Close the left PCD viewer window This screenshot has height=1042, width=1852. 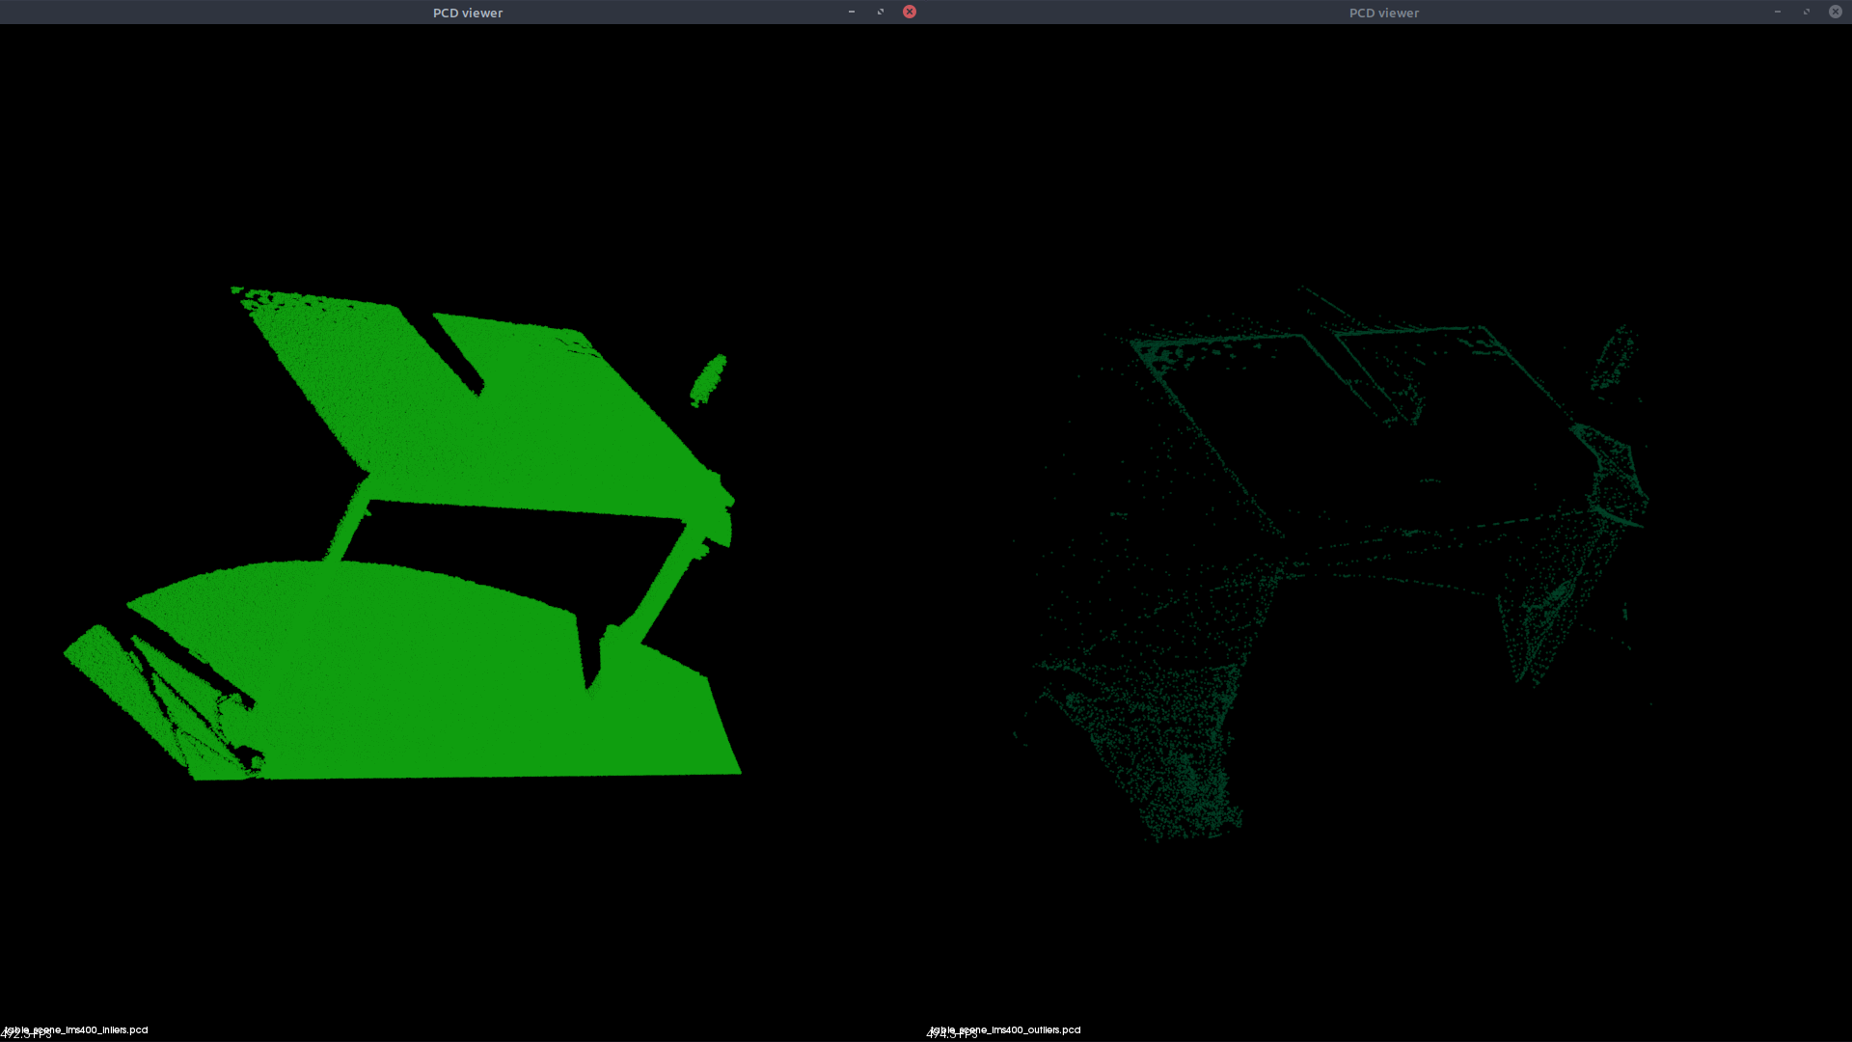(909, 12)
